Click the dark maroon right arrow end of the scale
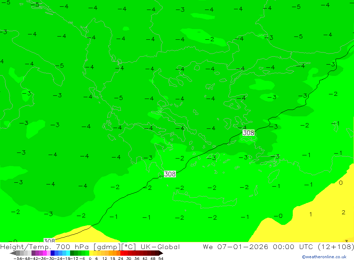Screen dimensions: 354x260 click(x=161, y=253)
